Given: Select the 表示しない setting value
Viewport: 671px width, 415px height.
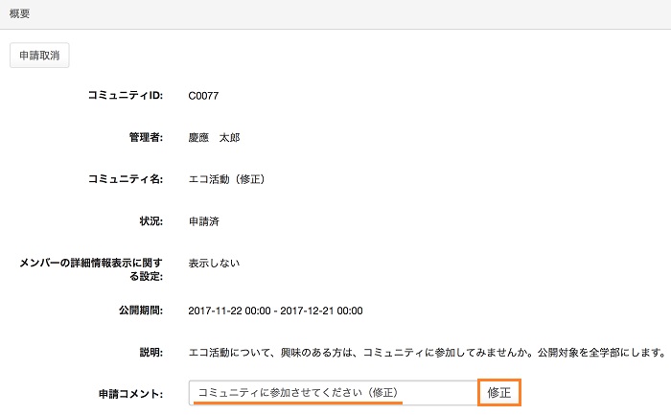Looking at the screenshot, I should (x=214, y=263).
